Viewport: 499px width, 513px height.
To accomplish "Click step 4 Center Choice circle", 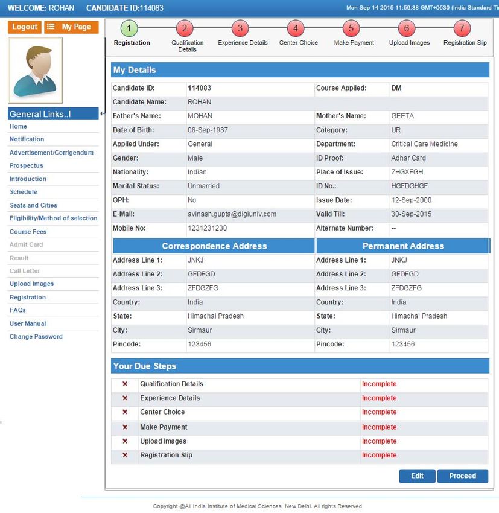I will (x=296, y=28).
